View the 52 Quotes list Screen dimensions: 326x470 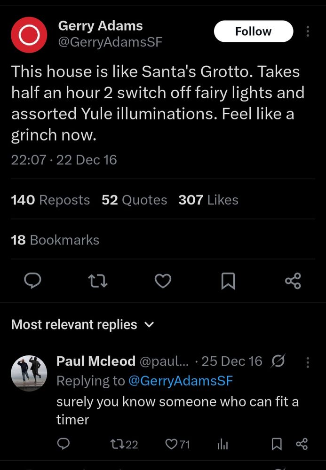coord(135,200)
